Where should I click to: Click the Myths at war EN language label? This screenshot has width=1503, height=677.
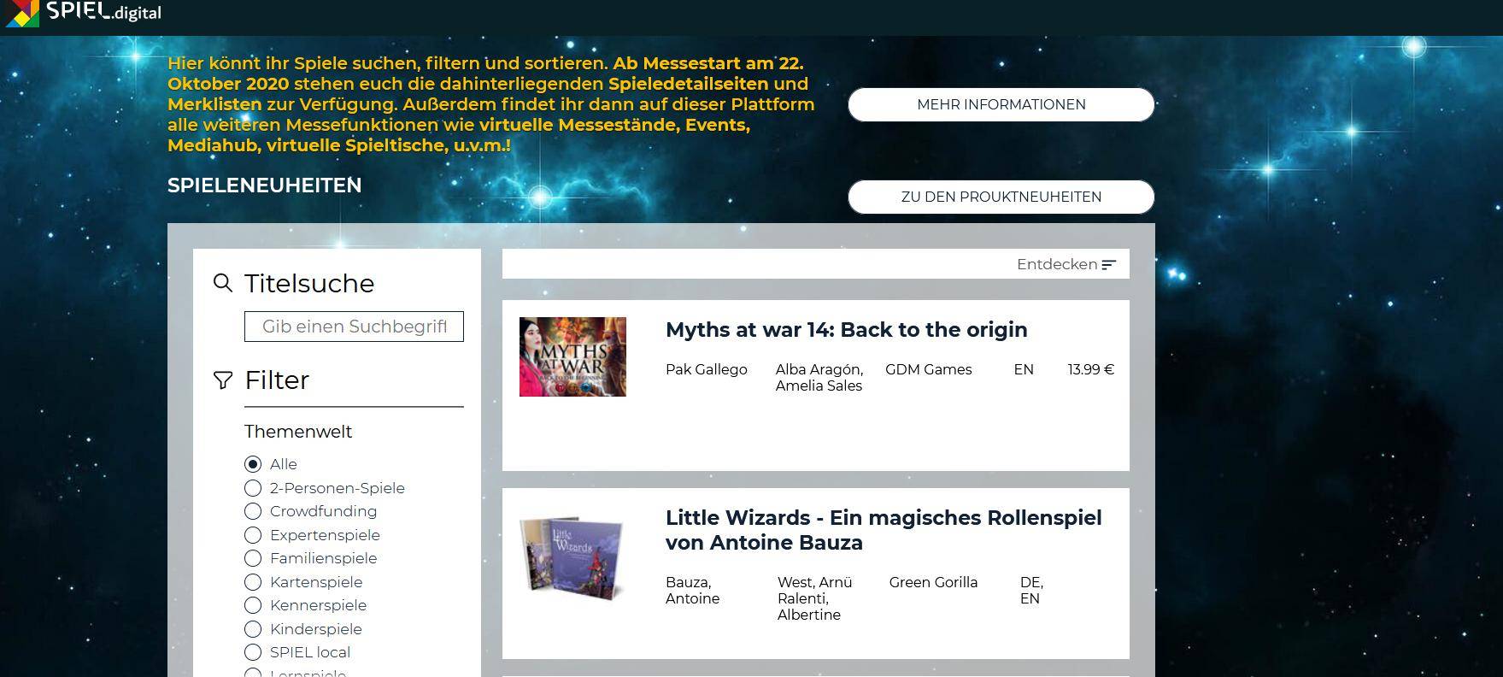point(1024,369)
